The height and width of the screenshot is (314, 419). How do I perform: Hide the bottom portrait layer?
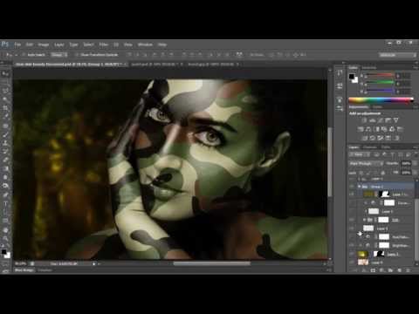pos(352,263)
